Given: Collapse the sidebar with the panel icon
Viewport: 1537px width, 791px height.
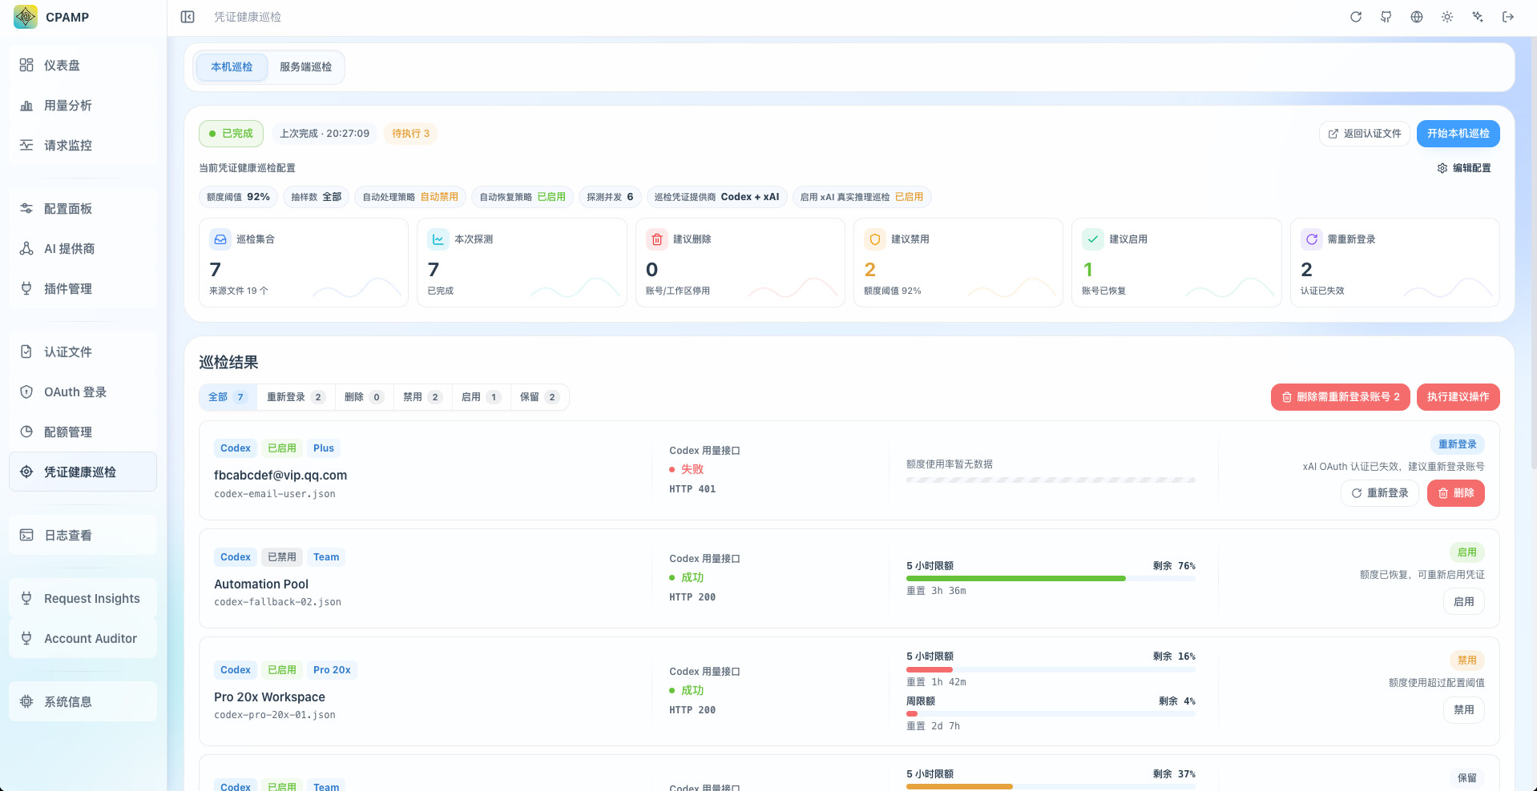Looking at the screenshot, I should 188,17.
